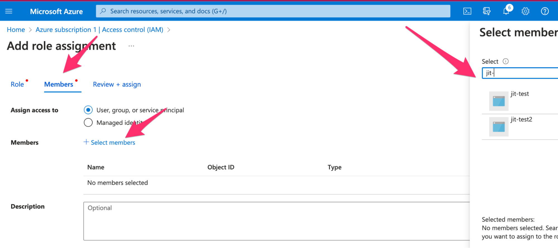
Task: Open the ellipsis more options menu
Action: point(131,46)
